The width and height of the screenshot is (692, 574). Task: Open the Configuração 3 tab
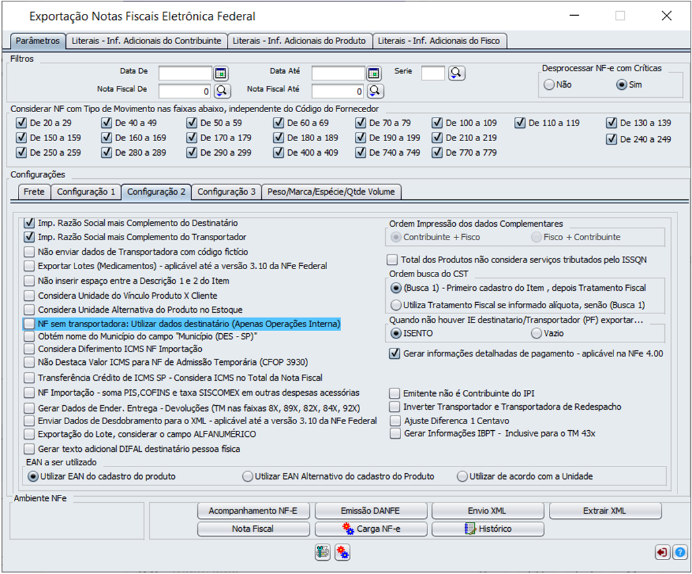click(226, 191)
